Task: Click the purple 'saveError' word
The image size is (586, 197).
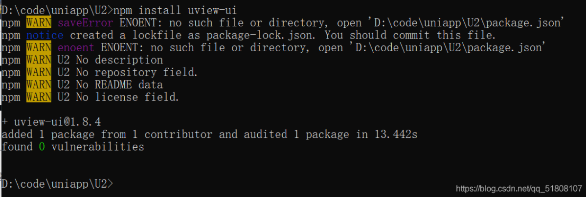Action: (x=85, y=23)
